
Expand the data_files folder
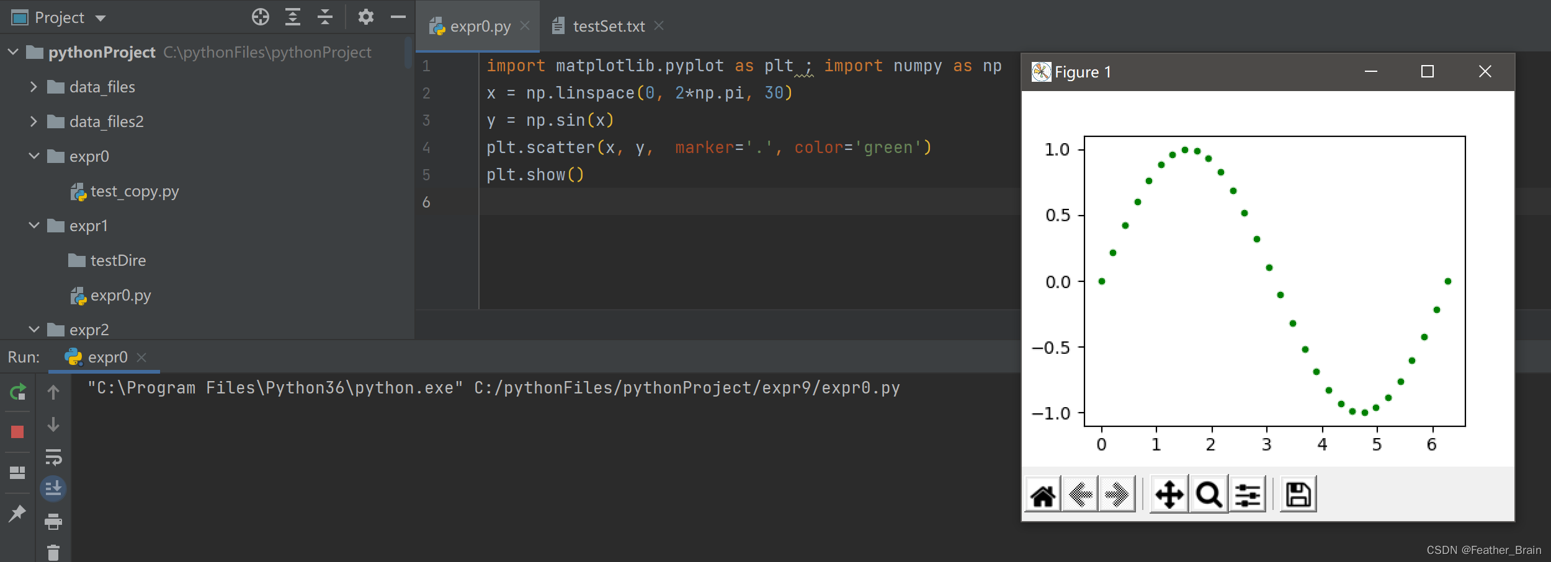tap(34, 87)
